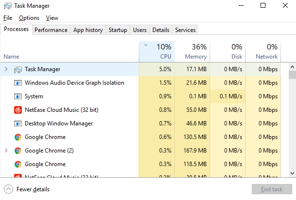Click the System process icon
The height and width of the screenshot is (200, 296).
point(18,96)
